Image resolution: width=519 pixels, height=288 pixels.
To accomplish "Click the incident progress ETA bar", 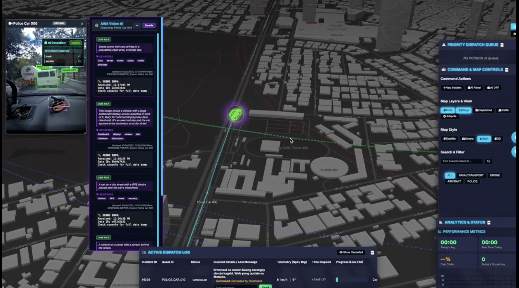I will pos(352,280).
